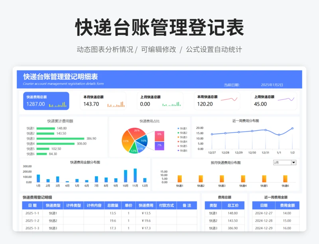Open the month dropdown arrow beside 2月

(294, 162)
